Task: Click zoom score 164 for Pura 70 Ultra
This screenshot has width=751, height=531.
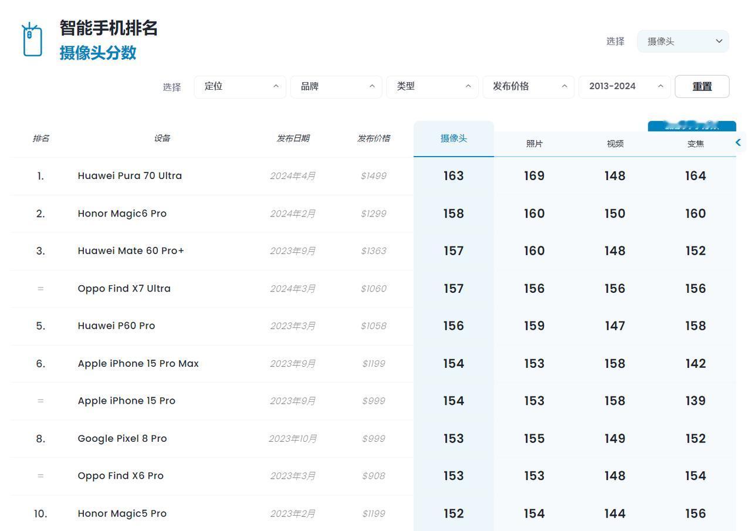Action: point(695,176)
